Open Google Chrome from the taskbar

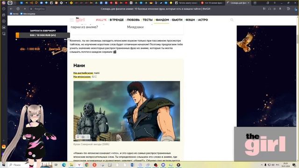tap(87, 165)
